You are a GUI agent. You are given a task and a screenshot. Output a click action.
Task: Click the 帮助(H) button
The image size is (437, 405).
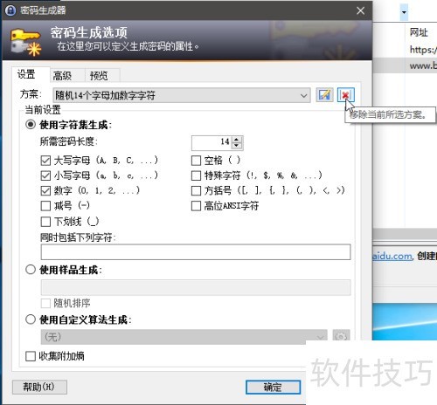pos(39,387)
